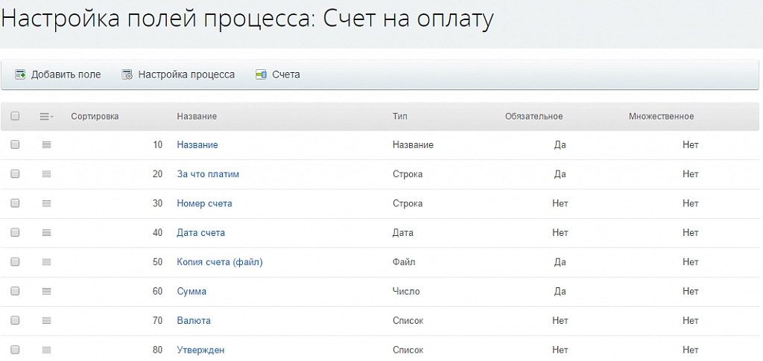
Task: Toggle the select-all checkbox in the header
Action: point(15,116)
